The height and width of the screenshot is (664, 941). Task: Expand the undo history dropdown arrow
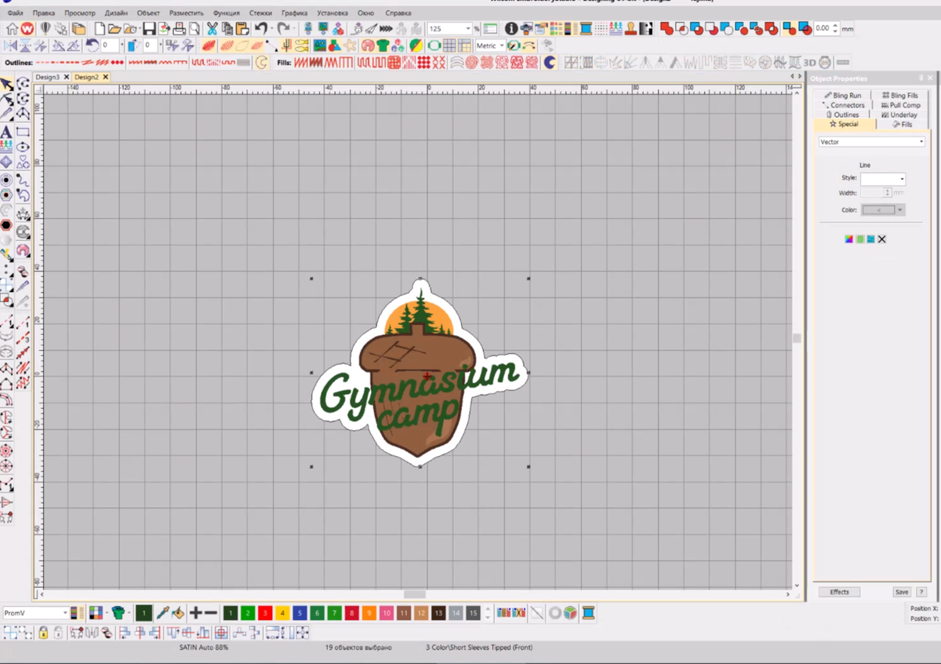click(x=271, y=28)
